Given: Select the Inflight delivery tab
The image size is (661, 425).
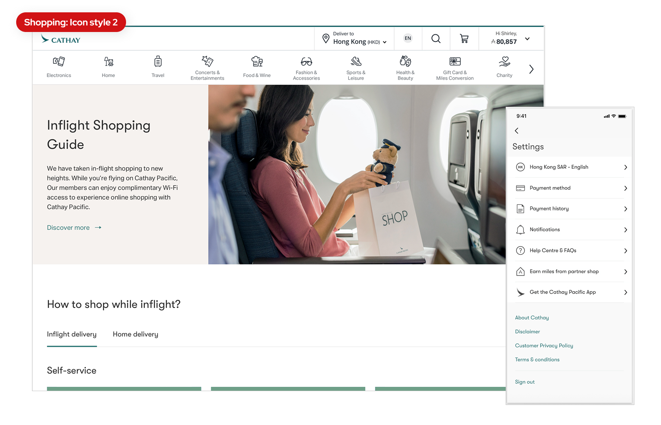Looking at the screenshot, I should pos(72,334).
